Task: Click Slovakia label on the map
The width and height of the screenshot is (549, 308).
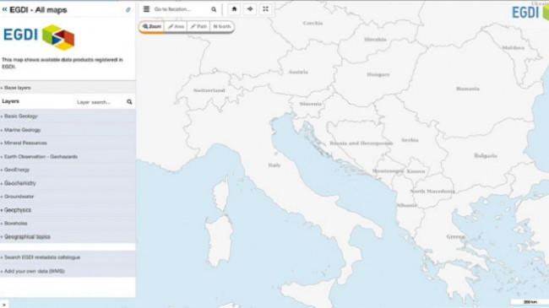Action: click(375, 40)
